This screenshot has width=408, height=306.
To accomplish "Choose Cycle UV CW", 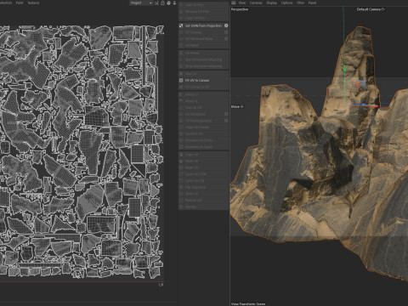I will [x=203, y=180].
